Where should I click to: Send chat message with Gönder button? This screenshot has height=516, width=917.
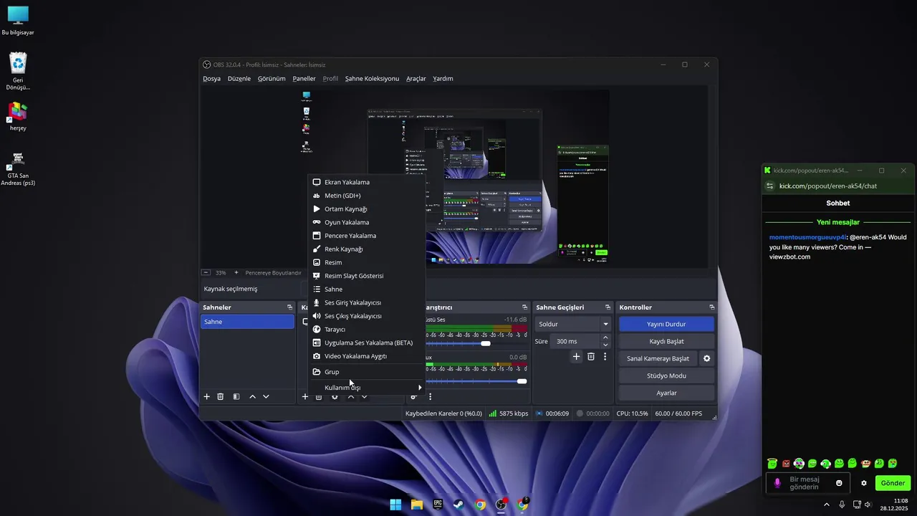coord(893,483)
